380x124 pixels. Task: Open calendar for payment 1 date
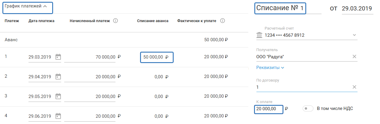(x=58, y=57)
